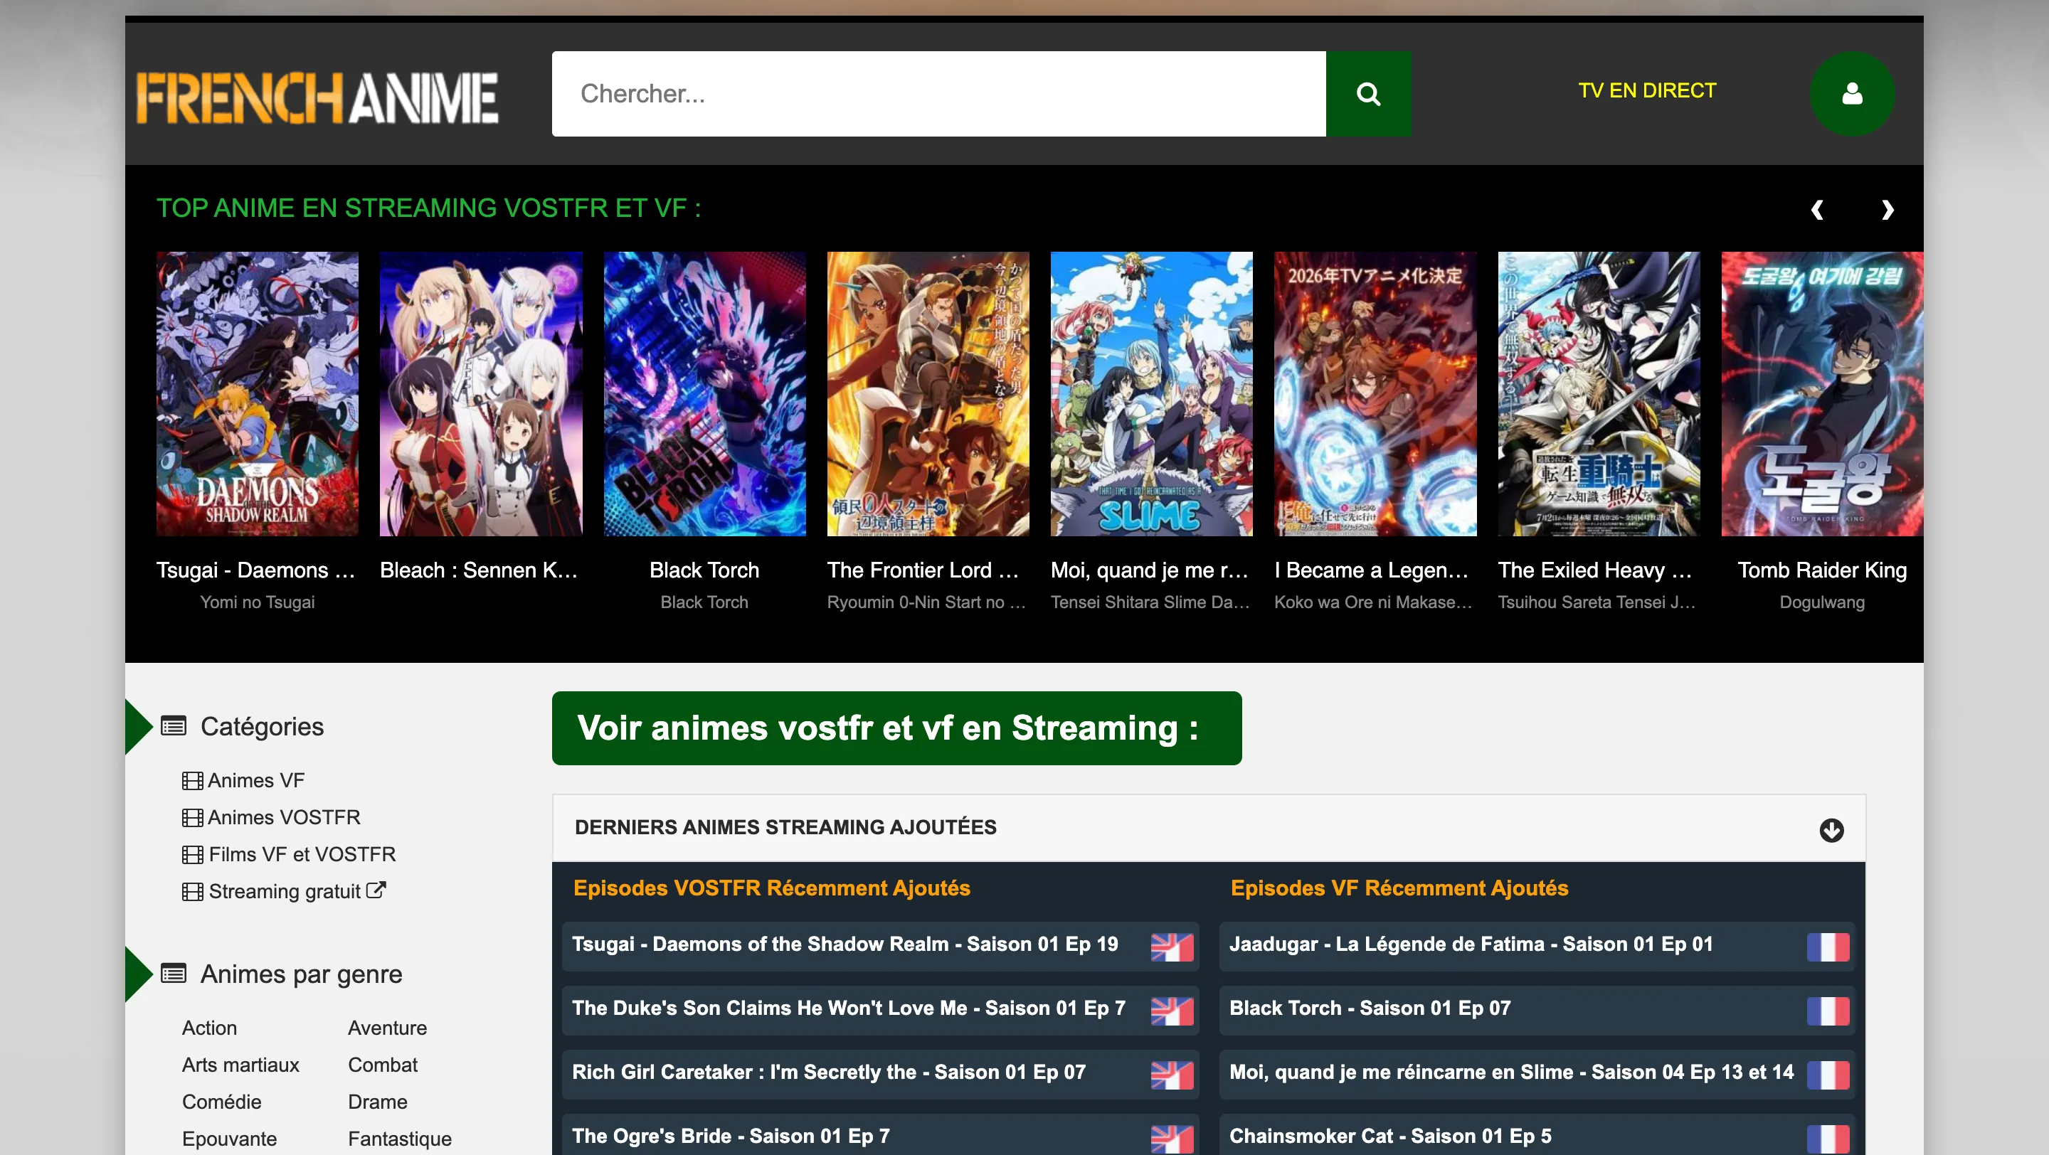Open the Tsugai Daemons of the Shadow Realm poster

257,394
